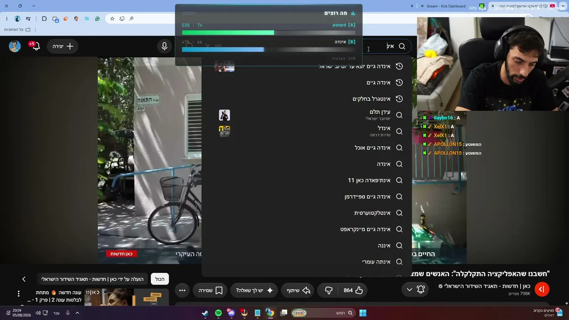Open the Windows Start menu

pos(363,313)
